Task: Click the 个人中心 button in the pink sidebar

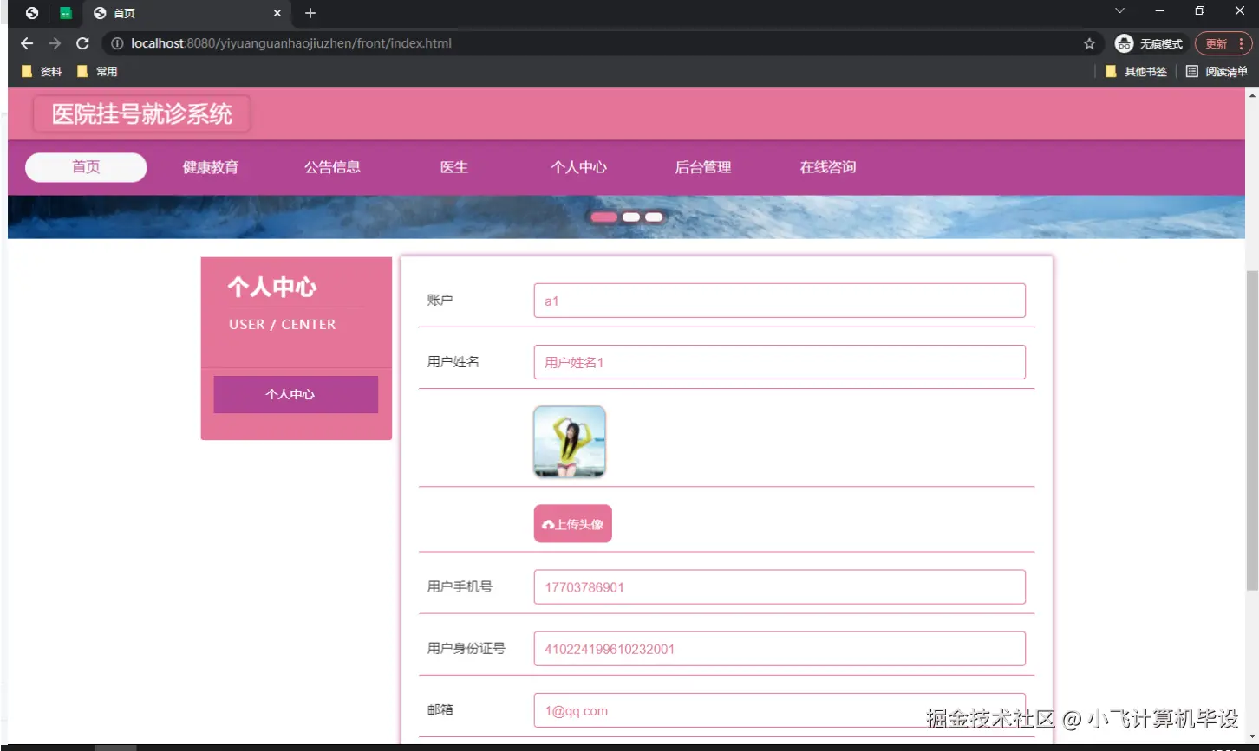Action: coord(296,394)
